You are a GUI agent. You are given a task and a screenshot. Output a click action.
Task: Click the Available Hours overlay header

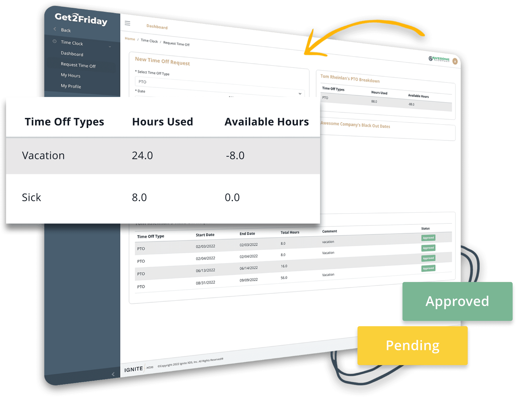tap(267, 122)
